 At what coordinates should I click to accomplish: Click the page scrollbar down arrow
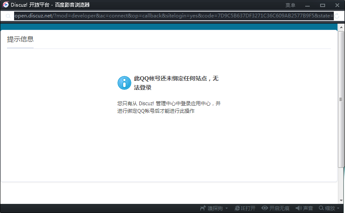click(341, 201)
